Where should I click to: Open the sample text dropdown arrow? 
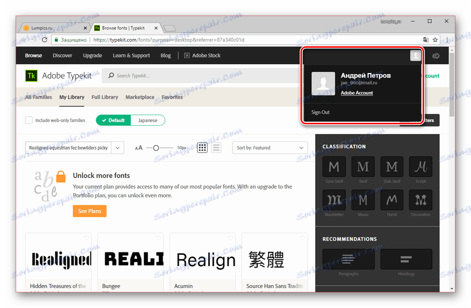tap(118, 148)
